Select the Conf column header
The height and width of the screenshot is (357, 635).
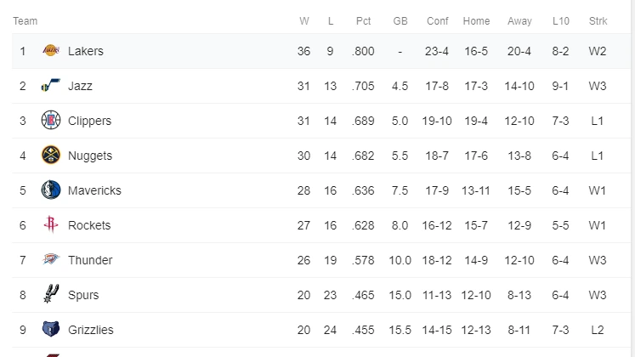pos(438,21)
